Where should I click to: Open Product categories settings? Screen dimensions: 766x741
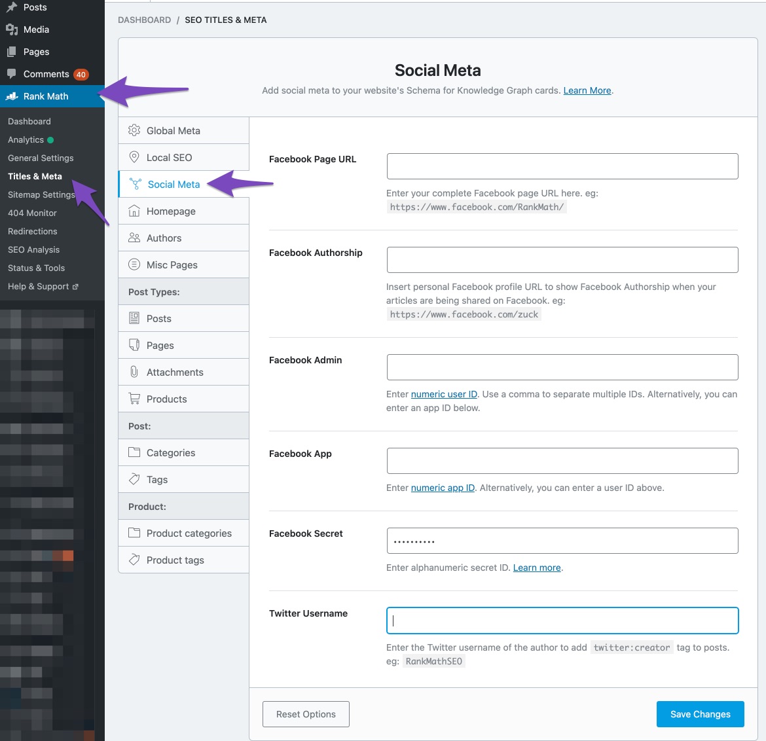[184, 533]
